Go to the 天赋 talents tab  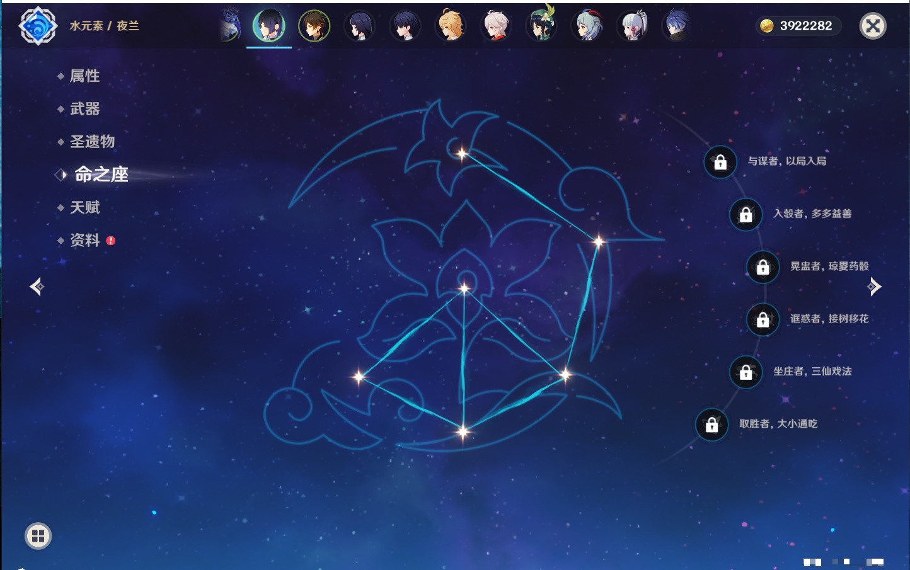(x=84, y=207)
